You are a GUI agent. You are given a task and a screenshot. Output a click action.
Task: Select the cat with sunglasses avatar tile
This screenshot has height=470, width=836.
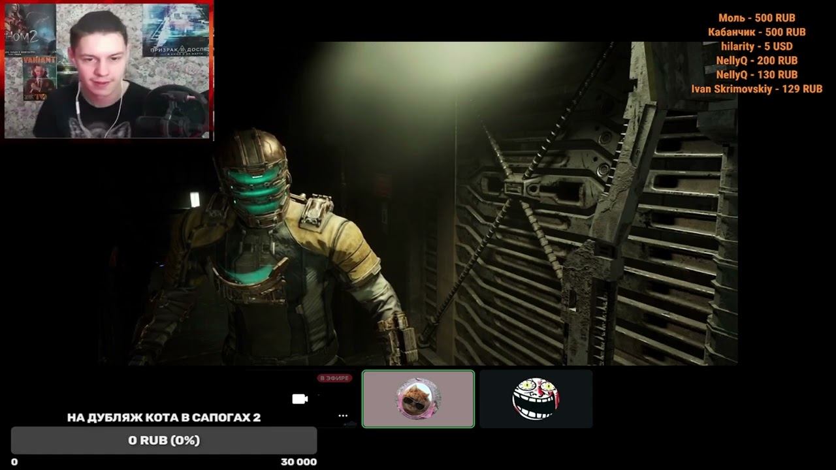(418, 399)
